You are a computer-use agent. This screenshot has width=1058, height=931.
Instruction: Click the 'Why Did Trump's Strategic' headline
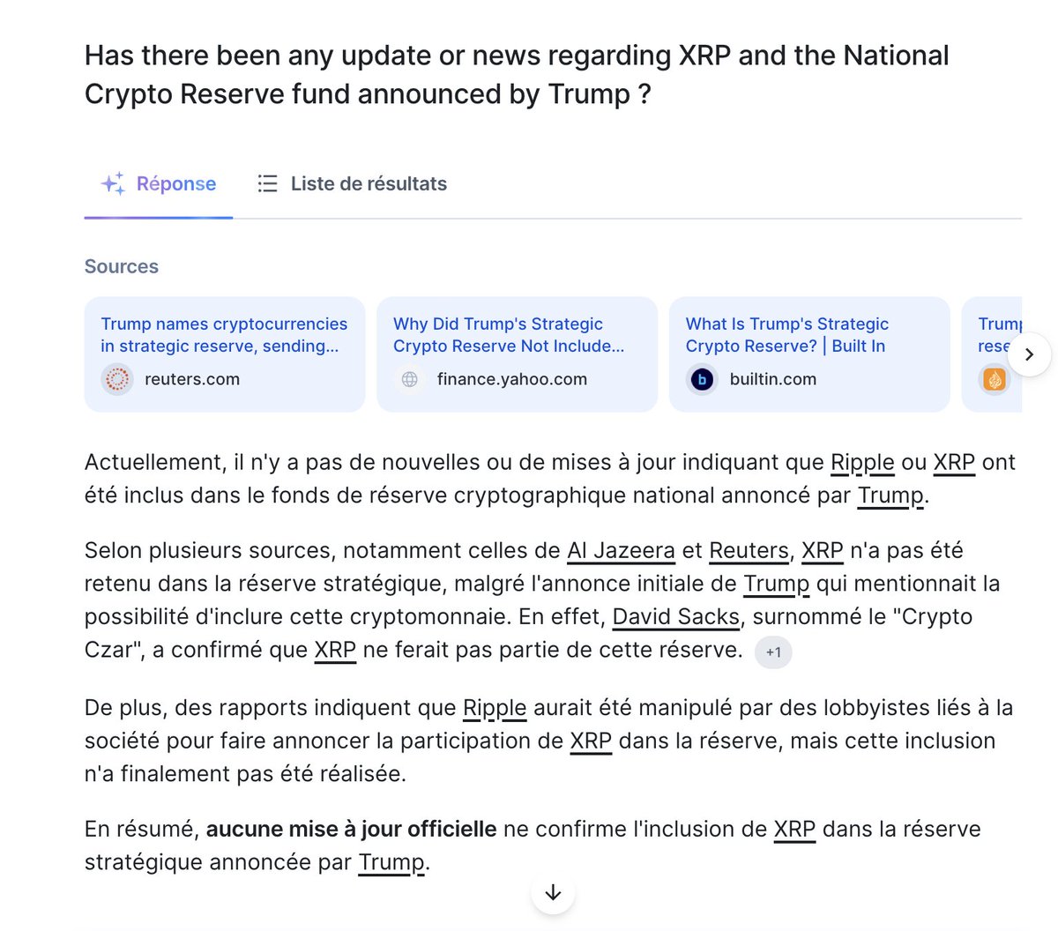(509, 335)
